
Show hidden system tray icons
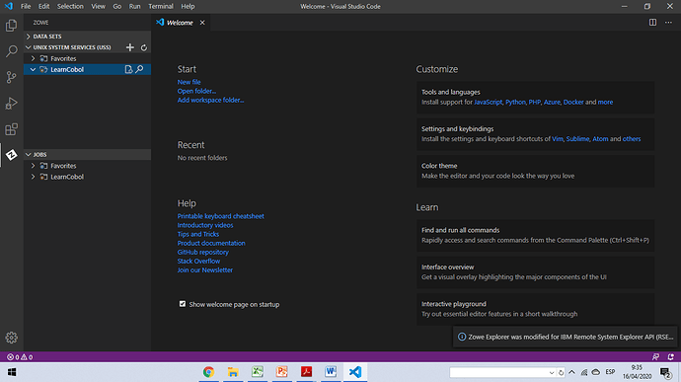point(571,372)
